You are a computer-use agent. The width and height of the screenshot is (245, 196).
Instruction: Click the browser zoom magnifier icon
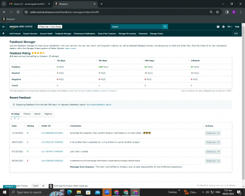tap(211, 12)
